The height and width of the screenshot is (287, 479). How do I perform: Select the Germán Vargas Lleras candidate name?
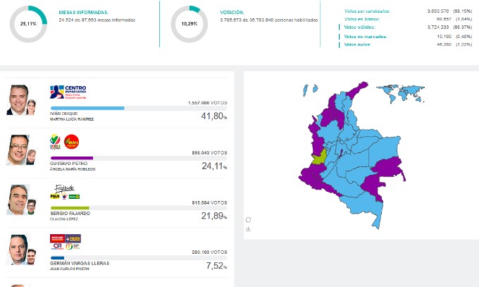click(78, 262)
